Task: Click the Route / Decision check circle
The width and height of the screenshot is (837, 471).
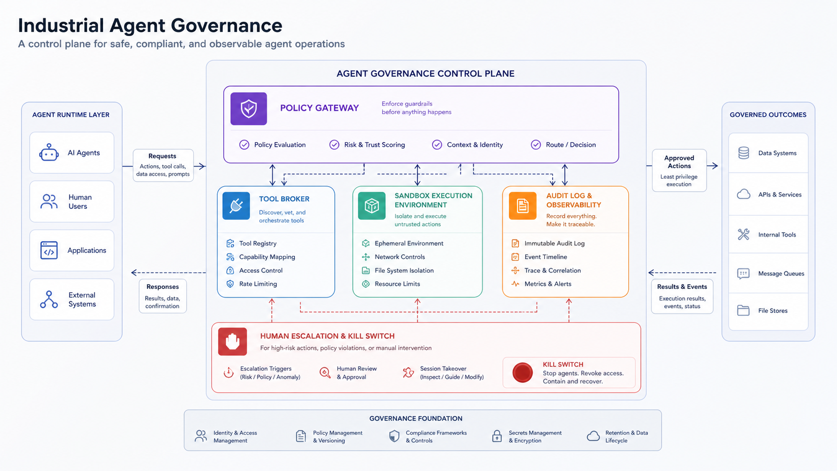Action: (x=536, y=145)
